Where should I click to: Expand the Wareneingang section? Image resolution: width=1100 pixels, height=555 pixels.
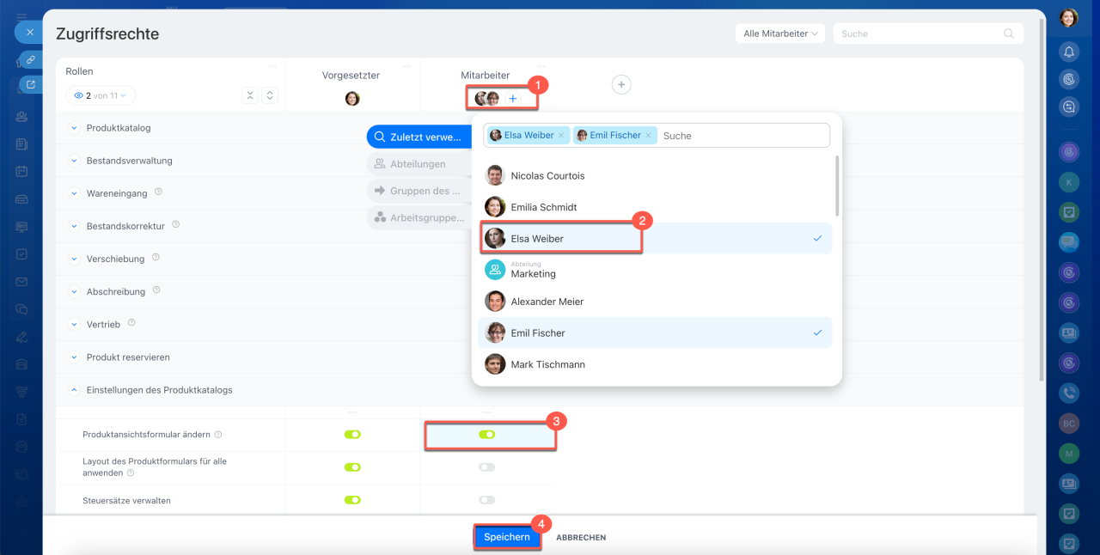click(74, 193)
